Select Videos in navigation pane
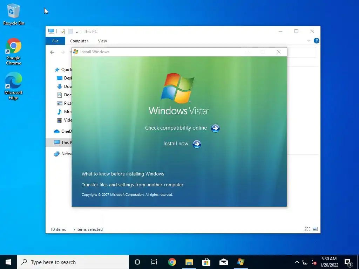 click(64, 120)
